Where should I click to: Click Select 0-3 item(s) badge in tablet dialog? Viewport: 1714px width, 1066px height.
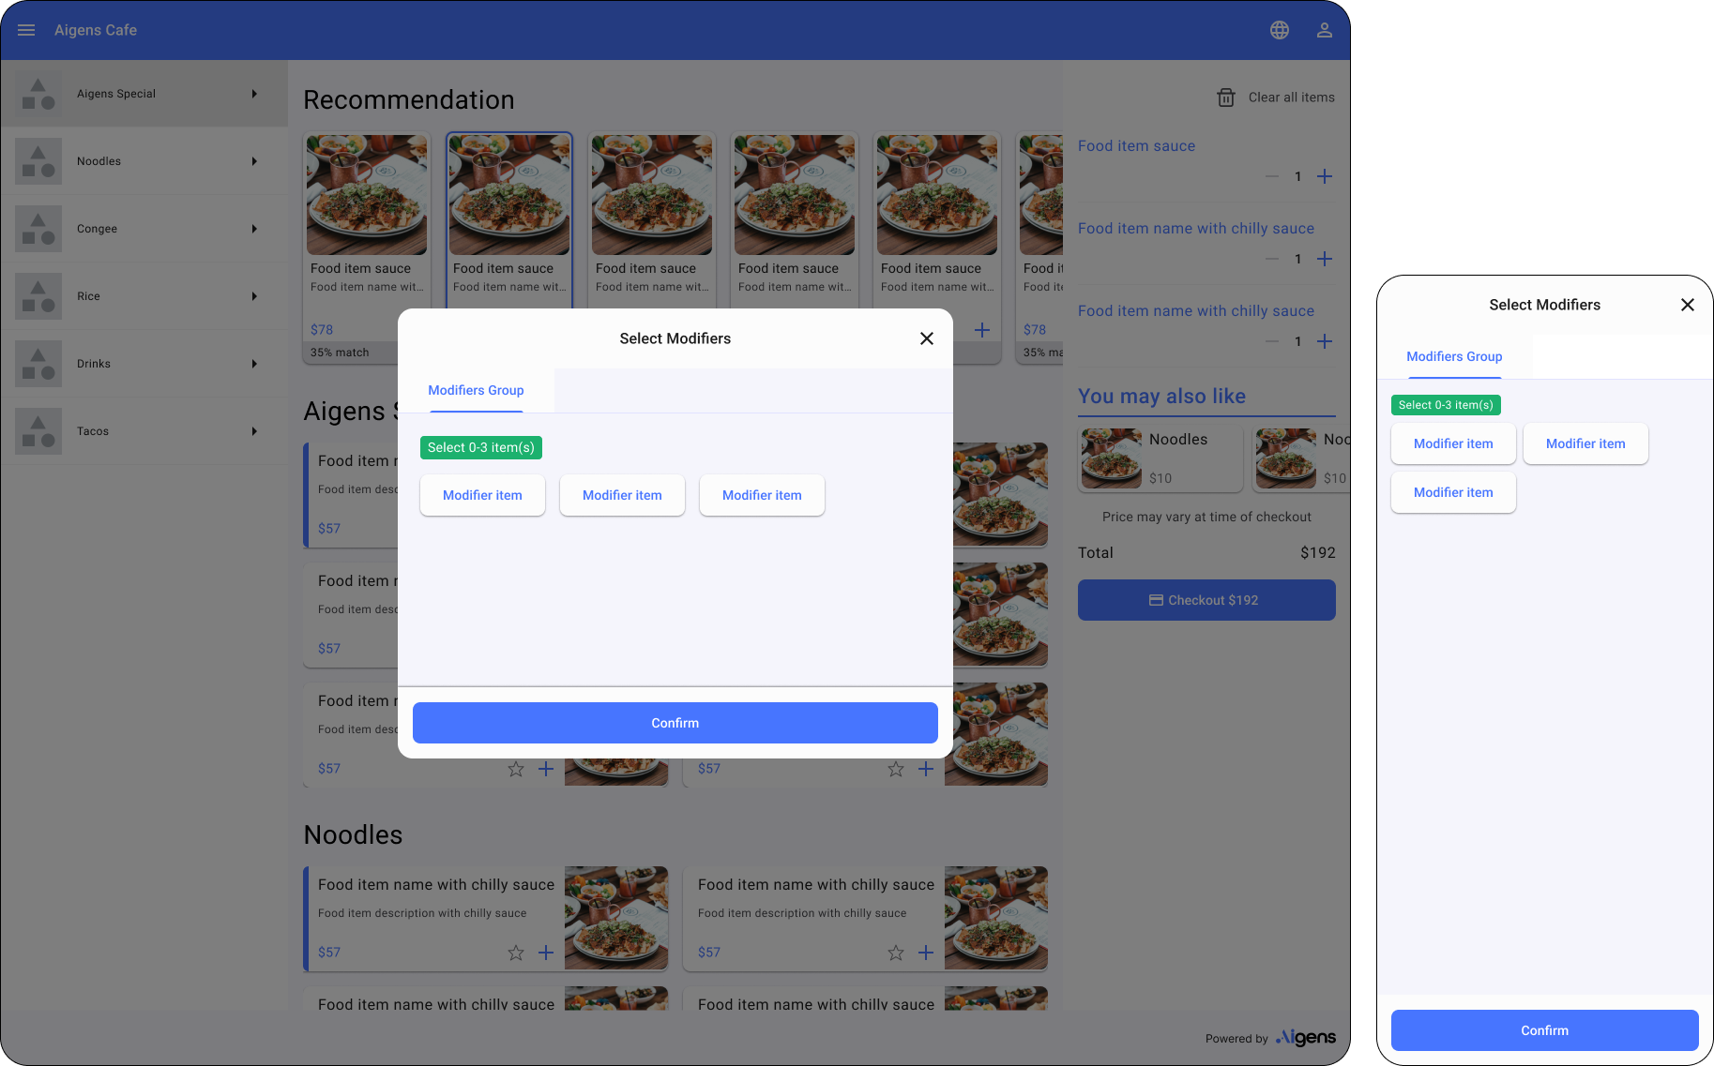pos(481,447)
